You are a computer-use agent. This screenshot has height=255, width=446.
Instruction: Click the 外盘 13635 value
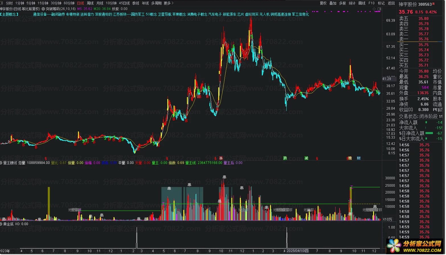tap(423, 93)
